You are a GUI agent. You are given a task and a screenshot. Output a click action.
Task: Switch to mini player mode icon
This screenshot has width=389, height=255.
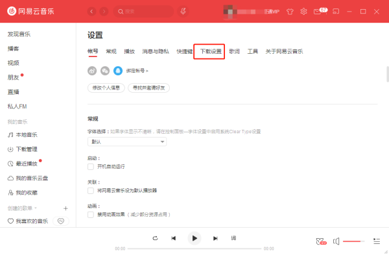tap(336, 12)
